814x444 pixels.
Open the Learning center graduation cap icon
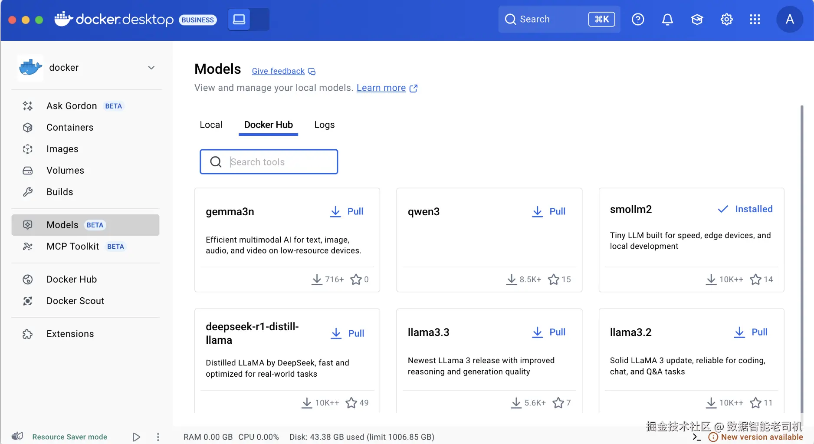coord(697,20)
